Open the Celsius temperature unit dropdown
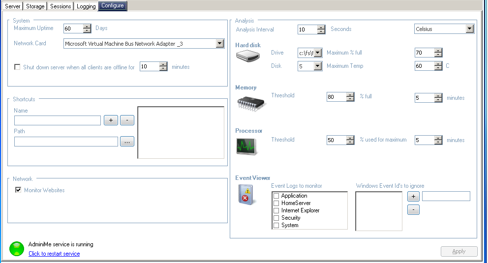The image size is (488, 263). [470, 29]
